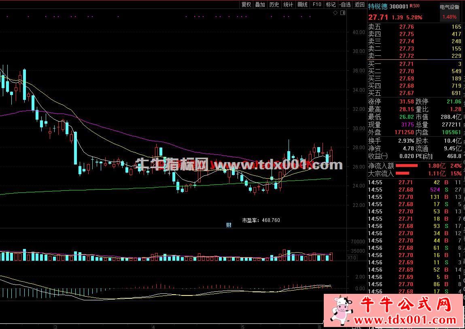This screenshot has height=329, width=465.
Task: Select the 卖三 ask row at 27.74
Action: tap(414, 42)
